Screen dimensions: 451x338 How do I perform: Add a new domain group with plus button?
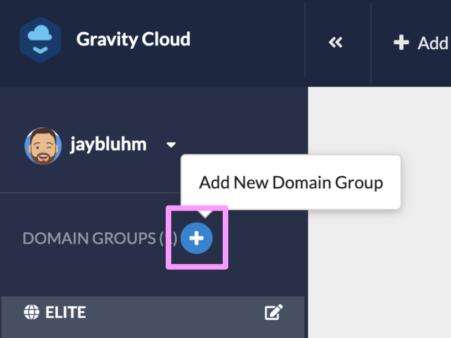197,238
